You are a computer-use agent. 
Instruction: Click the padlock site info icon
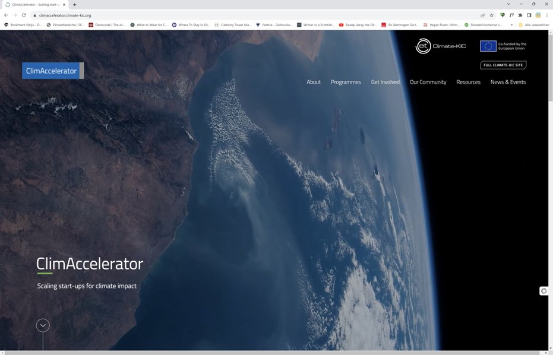point(34,15)
